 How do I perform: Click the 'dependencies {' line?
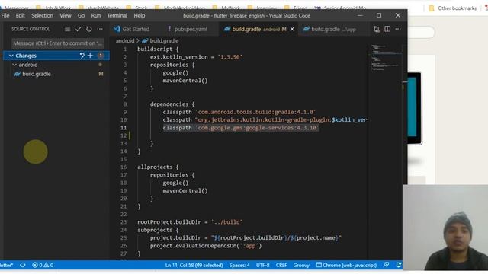(172, 104)
